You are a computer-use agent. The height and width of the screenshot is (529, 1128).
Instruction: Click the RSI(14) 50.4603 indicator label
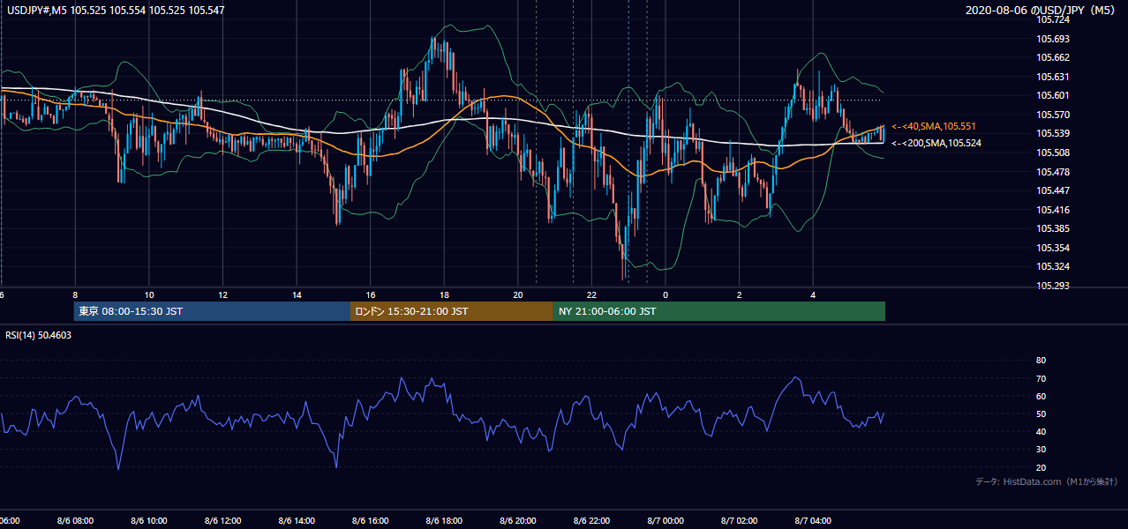pyautogui.click(x=39, y=335)
